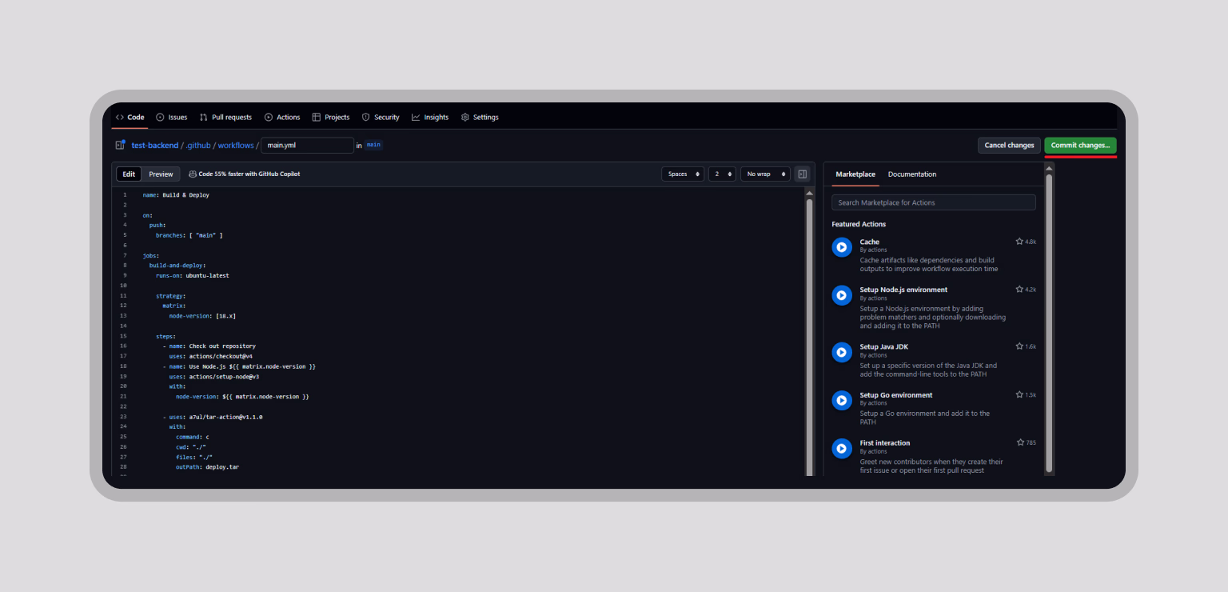Open the Cache action title

[870, 242]
